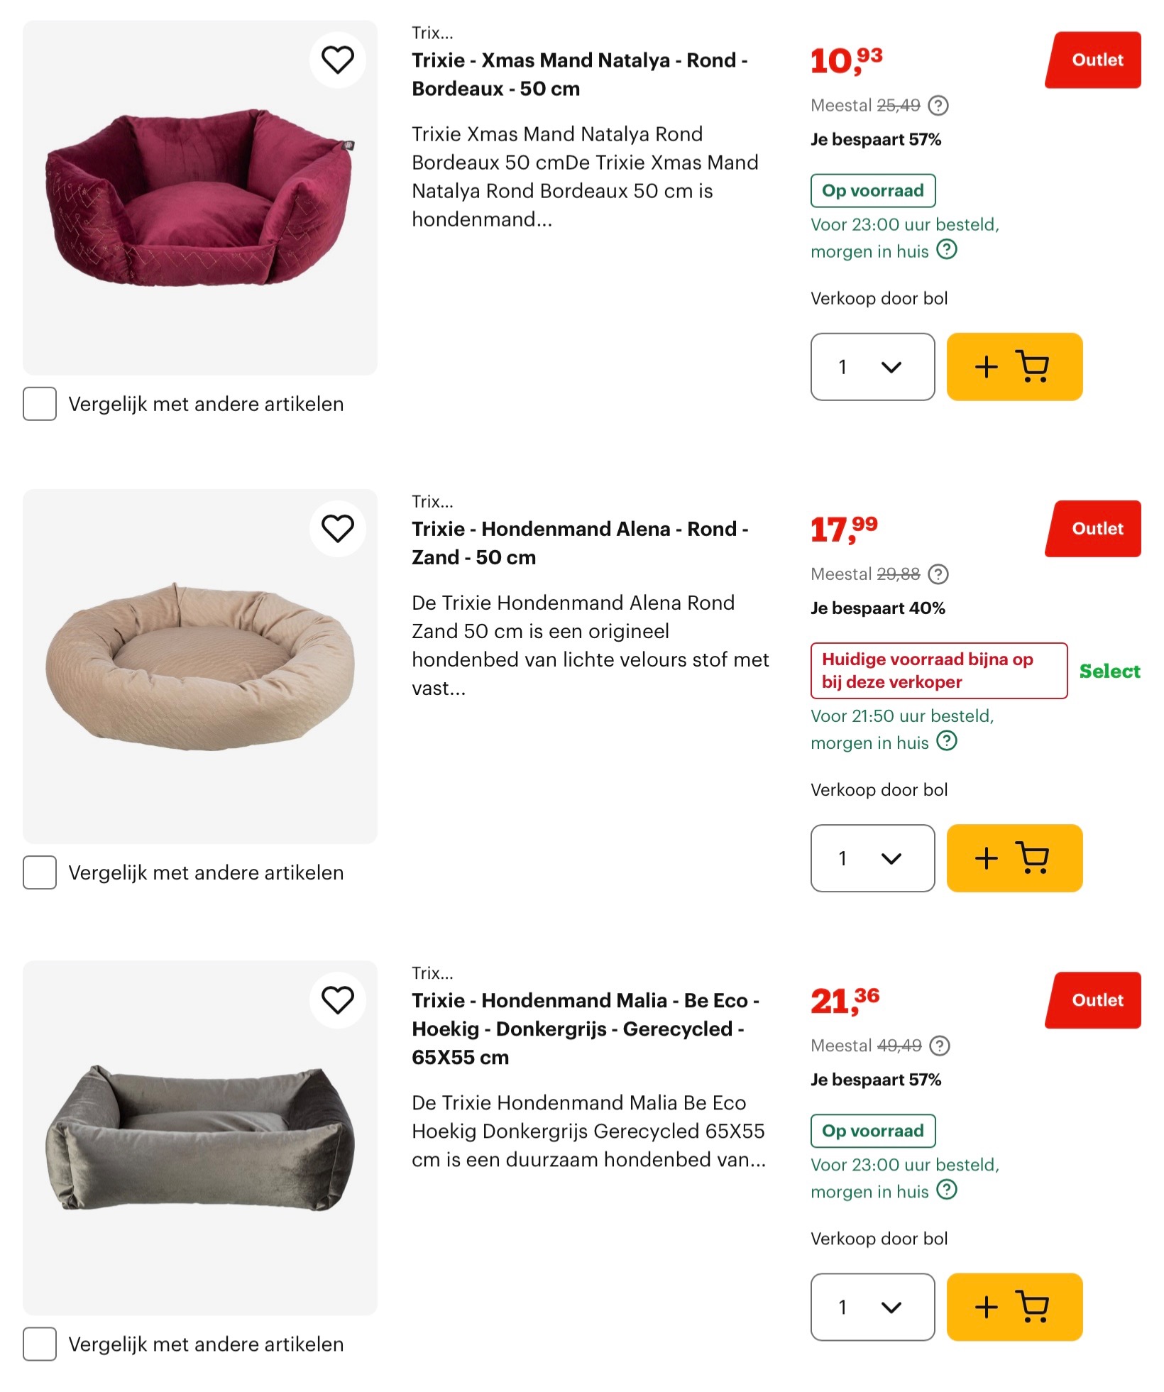Viewport: 1164px width, 1392px height.
Task: Add Hondenmand Alena to shopping cart
Action: [1014, 858]
